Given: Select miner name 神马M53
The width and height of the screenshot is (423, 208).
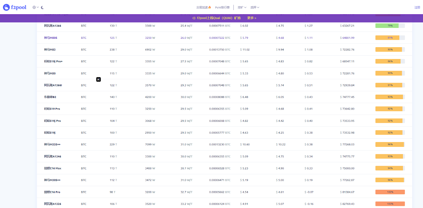Looking at the screenshot, I should 50,50.
